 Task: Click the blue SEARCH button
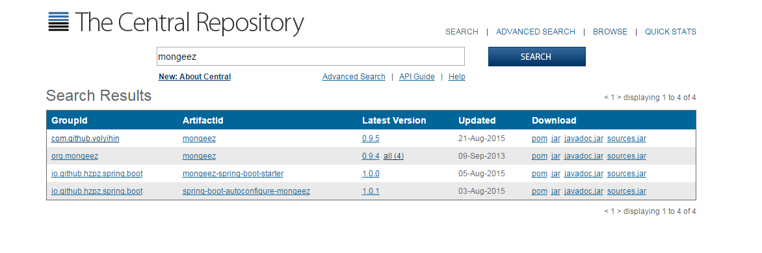click(x=536, y=57)
